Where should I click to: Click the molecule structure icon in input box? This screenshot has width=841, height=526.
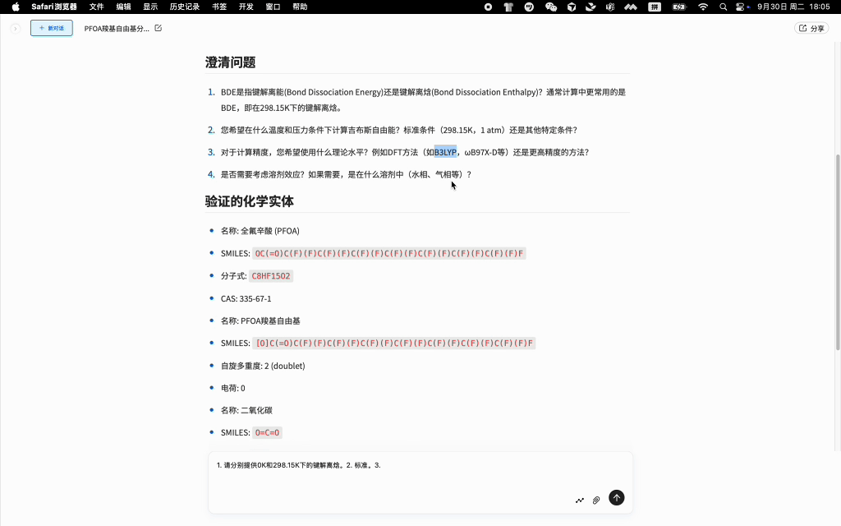click(x=580, y=500)
